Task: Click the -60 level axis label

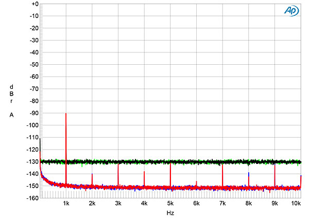Action: 34,77
